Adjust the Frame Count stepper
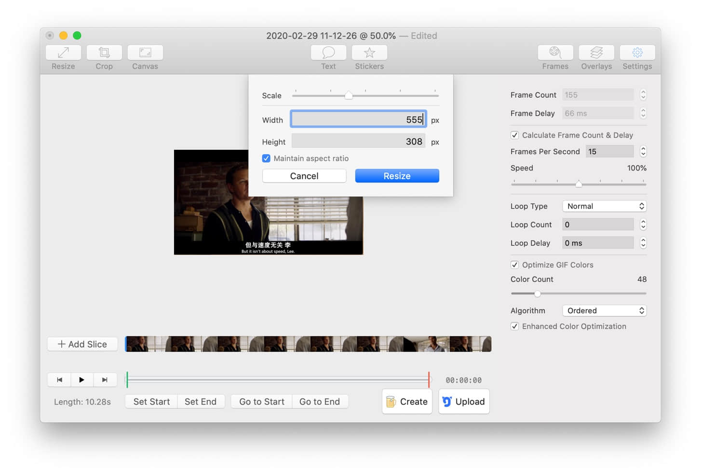 (643, 95)
